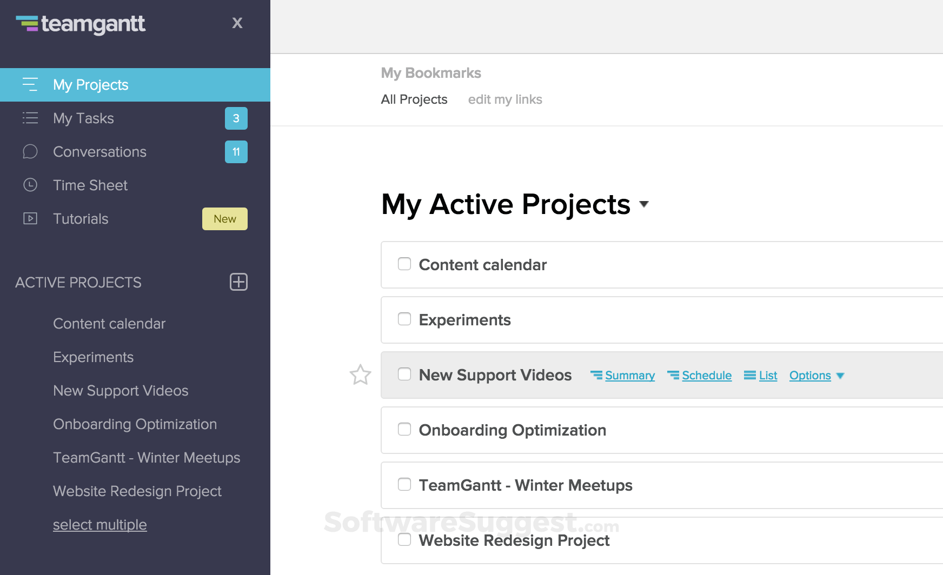Click the Summary gantt icon for New Support Videos
Screen dimensions: 943x575
[597, 375]
